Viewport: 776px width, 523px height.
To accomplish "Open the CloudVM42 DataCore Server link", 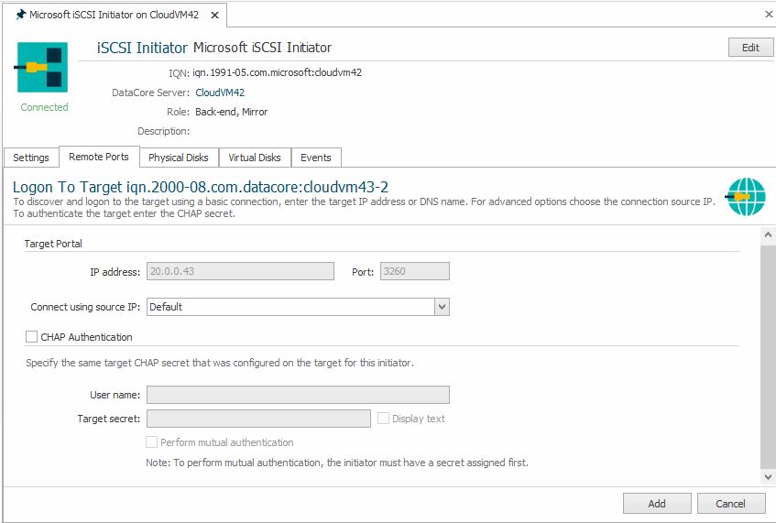I will pyautogui.click(x=220, y=93).
